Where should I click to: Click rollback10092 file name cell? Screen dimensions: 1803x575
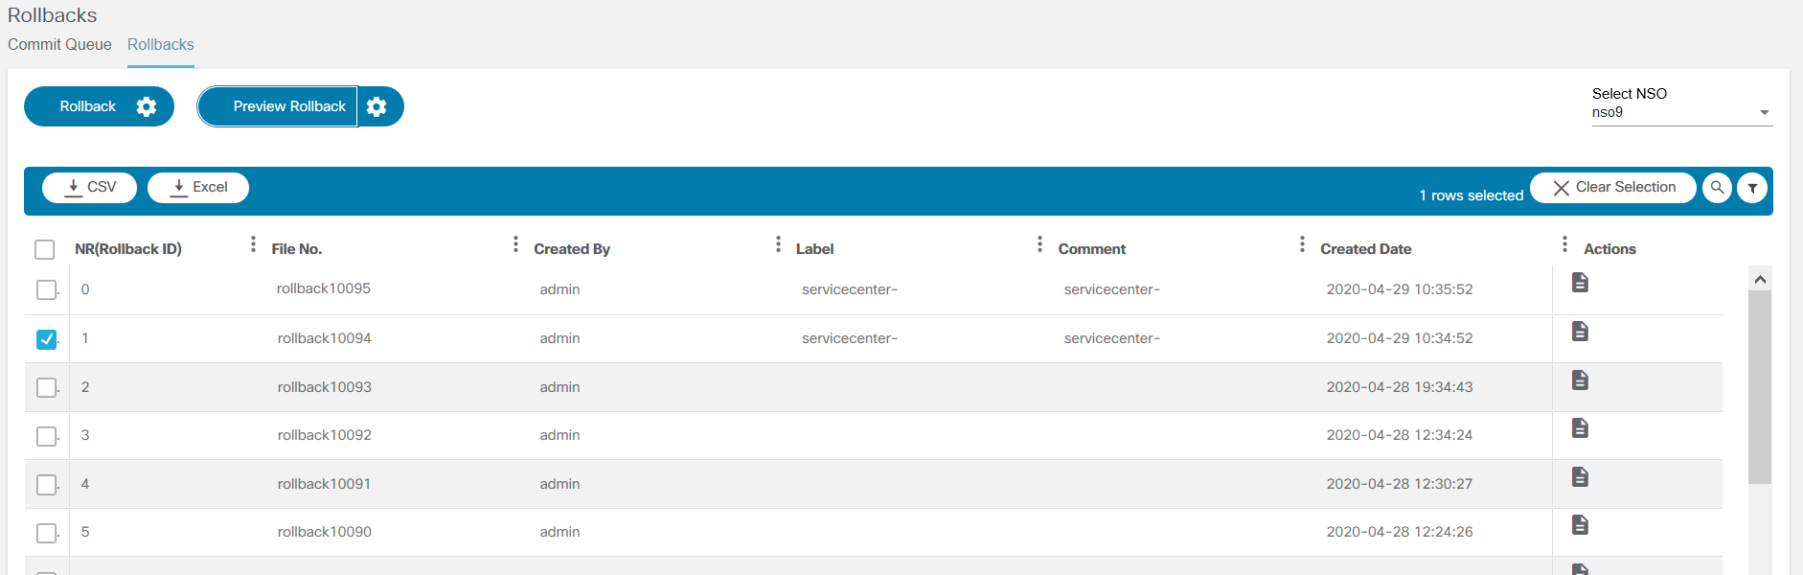325,435
